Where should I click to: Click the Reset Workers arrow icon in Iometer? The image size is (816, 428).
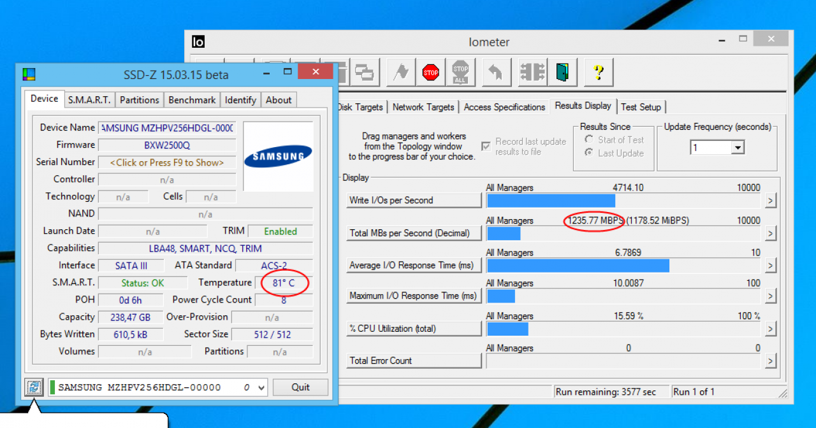[496, 73]
